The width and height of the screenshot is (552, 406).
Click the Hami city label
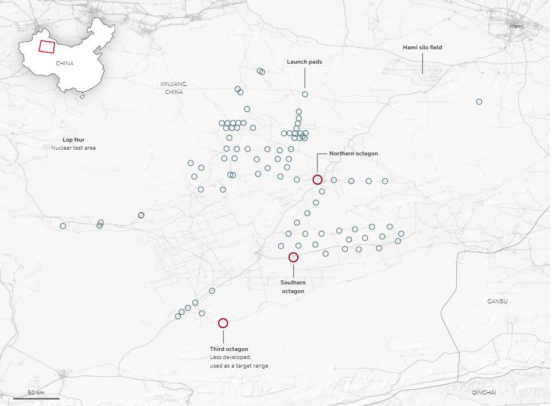[x=516, y=26]
